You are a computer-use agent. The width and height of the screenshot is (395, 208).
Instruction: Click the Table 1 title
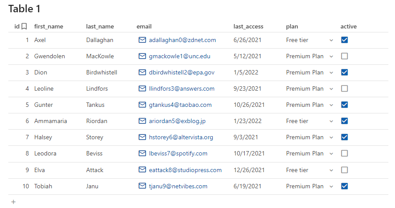point(25,9)
